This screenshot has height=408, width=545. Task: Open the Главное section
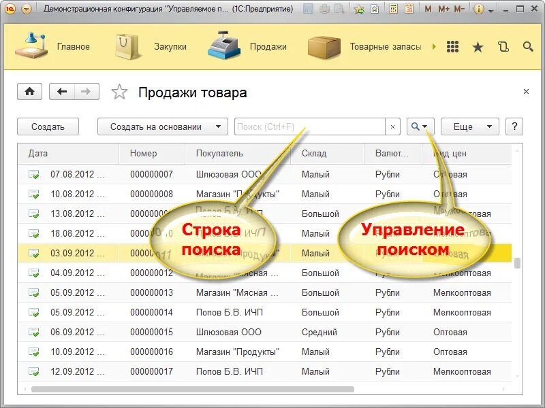click(74, 46)
